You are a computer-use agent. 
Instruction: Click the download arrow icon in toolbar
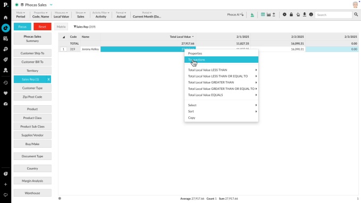click(304, 14)
